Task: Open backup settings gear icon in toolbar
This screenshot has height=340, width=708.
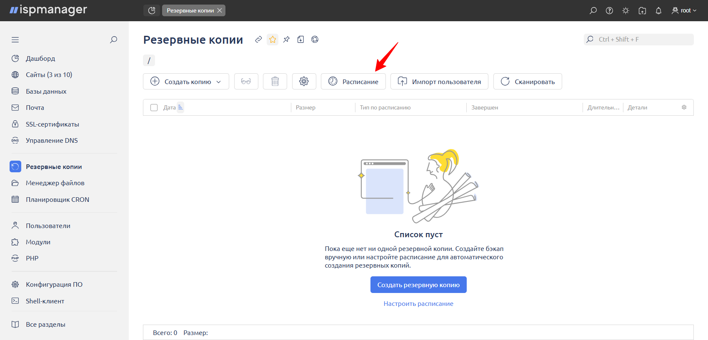Action: 304,82
